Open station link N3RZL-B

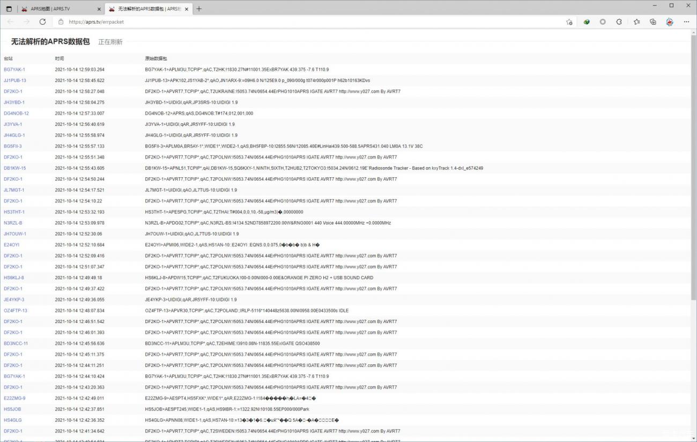(13, 223)
